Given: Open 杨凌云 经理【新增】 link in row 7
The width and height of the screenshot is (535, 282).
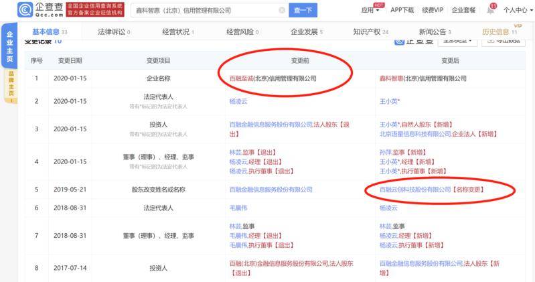Looking at the screenshot, I should [406, 236].
